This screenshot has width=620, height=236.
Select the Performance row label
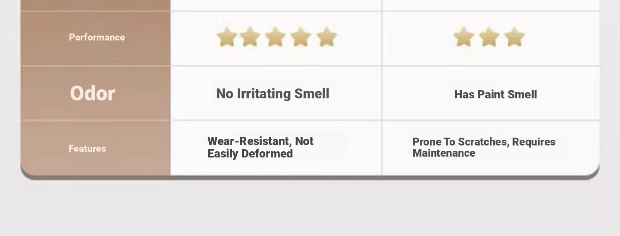pyautogui.click(x=97, y=37)
